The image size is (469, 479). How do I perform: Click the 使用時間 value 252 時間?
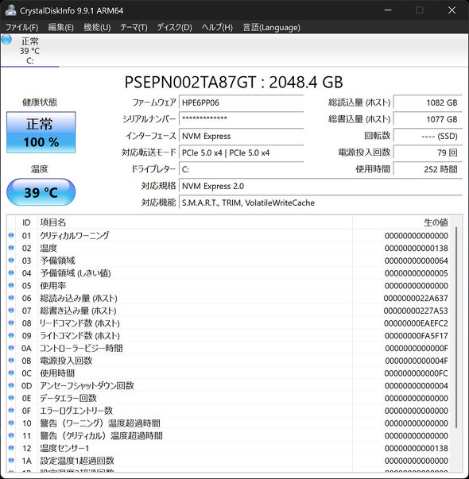(428, 169)
